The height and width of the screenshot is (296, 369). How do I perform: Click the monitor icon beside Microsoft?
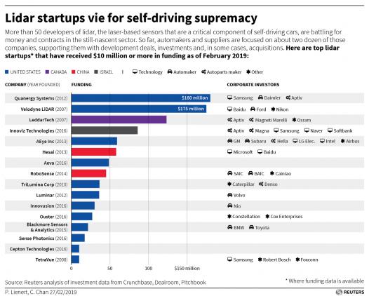coord(229,152)
